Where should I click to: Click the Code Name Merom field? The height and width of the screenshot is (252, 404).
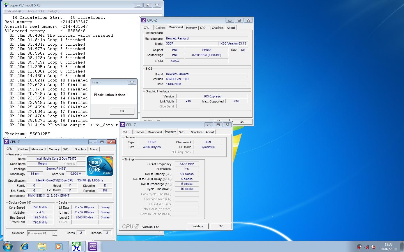tap(42, 164)
